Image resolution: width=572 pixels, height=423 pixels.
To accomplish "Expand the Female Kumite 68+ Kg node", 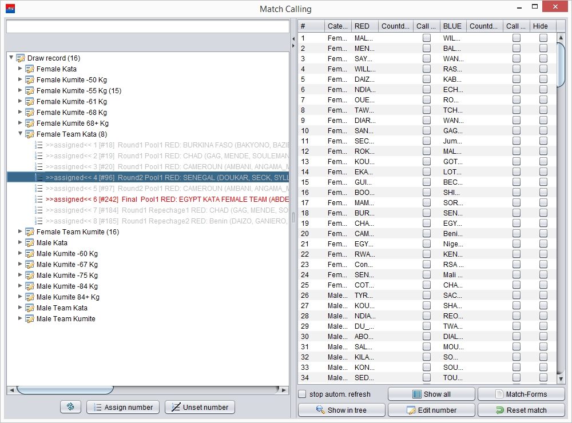I will tap(20, 123).
